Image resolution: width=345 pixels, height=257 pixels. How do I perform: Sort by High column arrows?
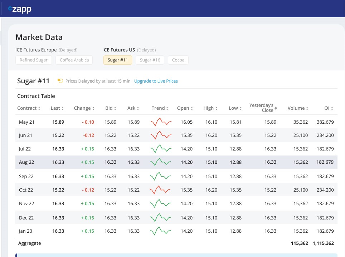(x=217, y=108)
